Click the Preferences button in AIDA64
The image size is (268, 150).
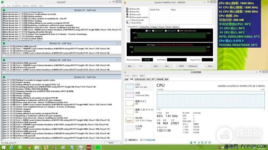(x=192, y=66)
